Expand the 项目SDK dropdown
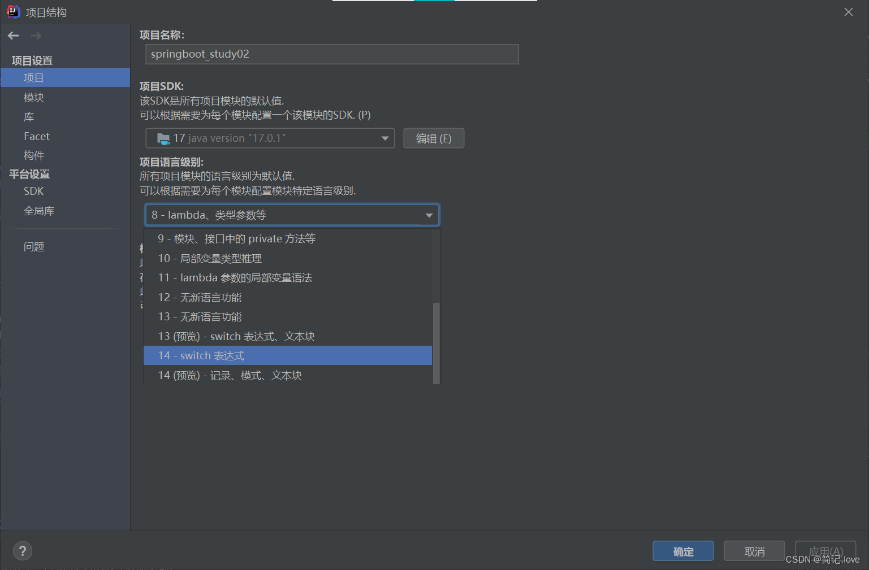The height and width of the screenshot is (570, 869). coord(384,138)
